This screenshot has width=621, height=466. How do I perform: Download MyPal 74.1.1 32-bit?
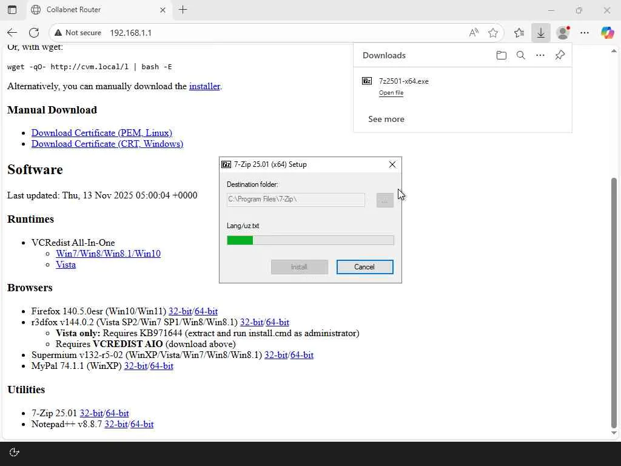pyautogui.click(x=136, y=366)
